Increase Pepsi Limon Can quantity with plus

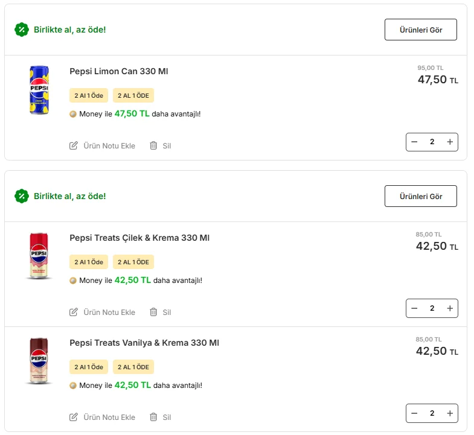coord(450,142)
